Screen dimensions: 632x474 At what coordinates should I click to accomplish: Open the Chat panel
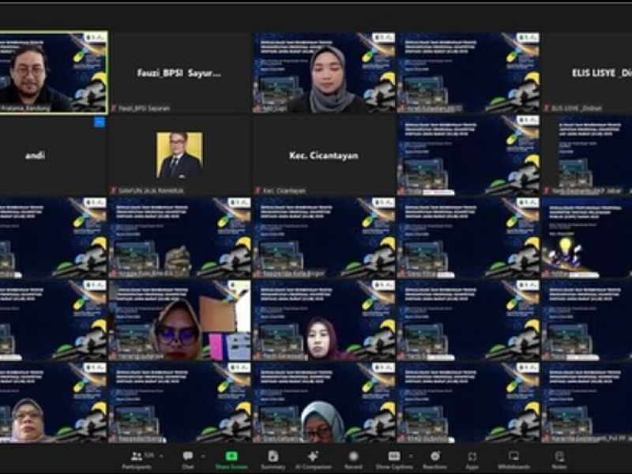(x=187, y=457)
